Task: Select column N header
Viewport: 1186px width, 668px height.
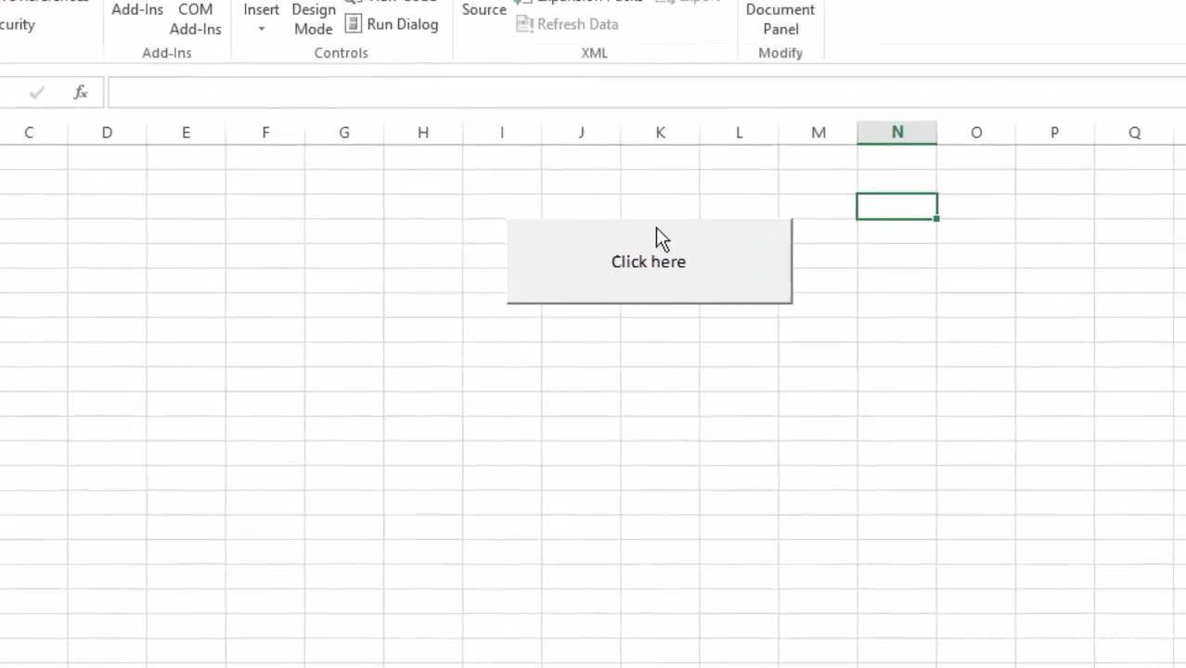Action: point(896,132)
